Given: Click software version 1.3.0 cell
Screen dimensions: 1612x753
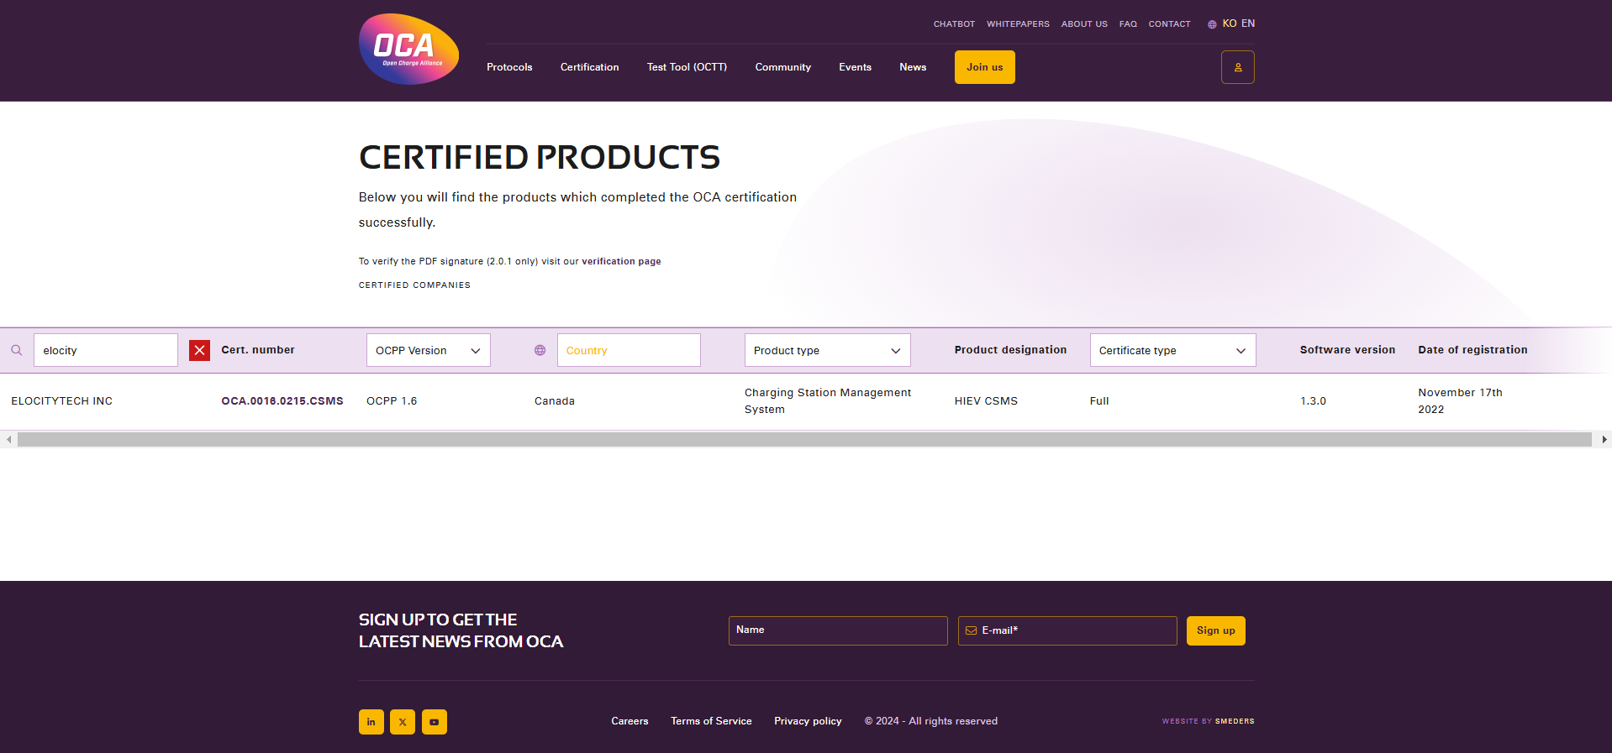Looking at the screenshot, I should coord(1313,401).
